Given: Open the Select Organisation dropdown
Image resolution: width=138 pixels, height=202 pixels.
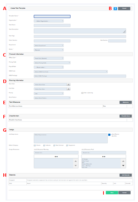Looking at the screenshot, I should pos(49,21).
